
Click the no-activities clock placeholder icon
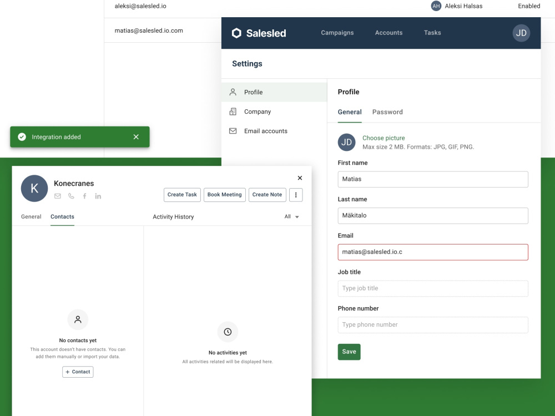[x=228, y=332]
